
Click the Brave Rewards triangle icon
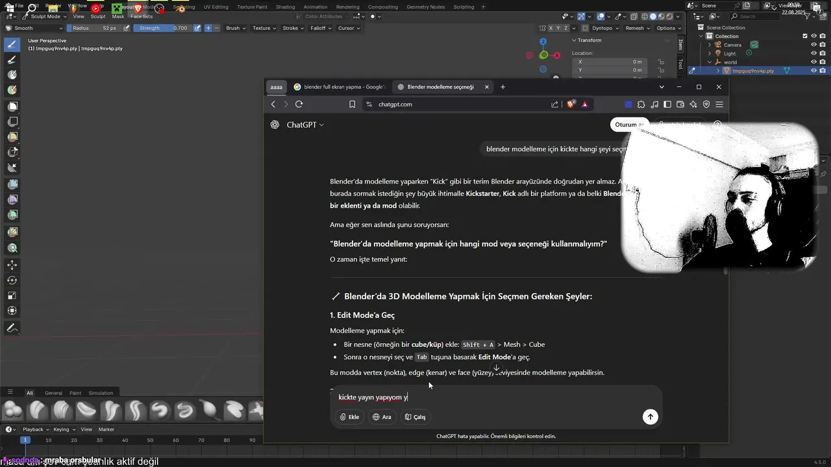585,104
